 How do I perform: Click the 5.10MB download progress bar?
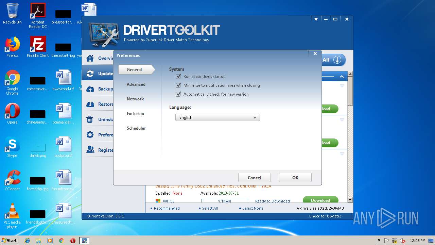(225, 201)
